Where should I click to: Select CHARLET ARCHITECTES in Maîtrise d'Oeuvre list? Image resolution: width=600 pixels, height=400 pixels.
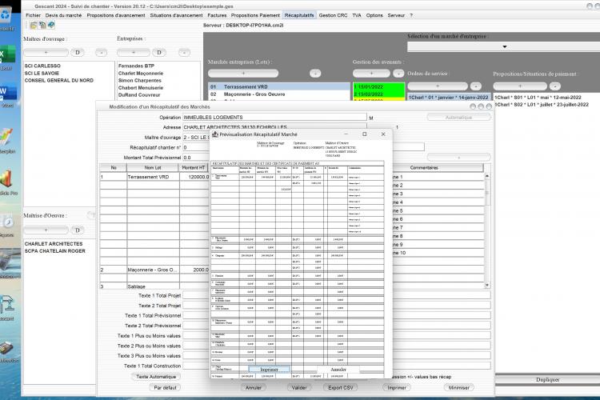click(54, 244)
